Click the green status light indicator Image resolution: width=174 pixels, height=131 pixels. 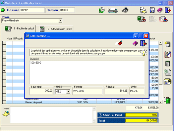pos(3,10)
